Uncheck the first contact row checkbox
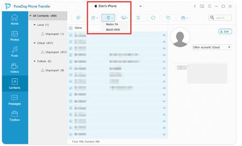This screenshot has height=146, width=242. [71, 35]
